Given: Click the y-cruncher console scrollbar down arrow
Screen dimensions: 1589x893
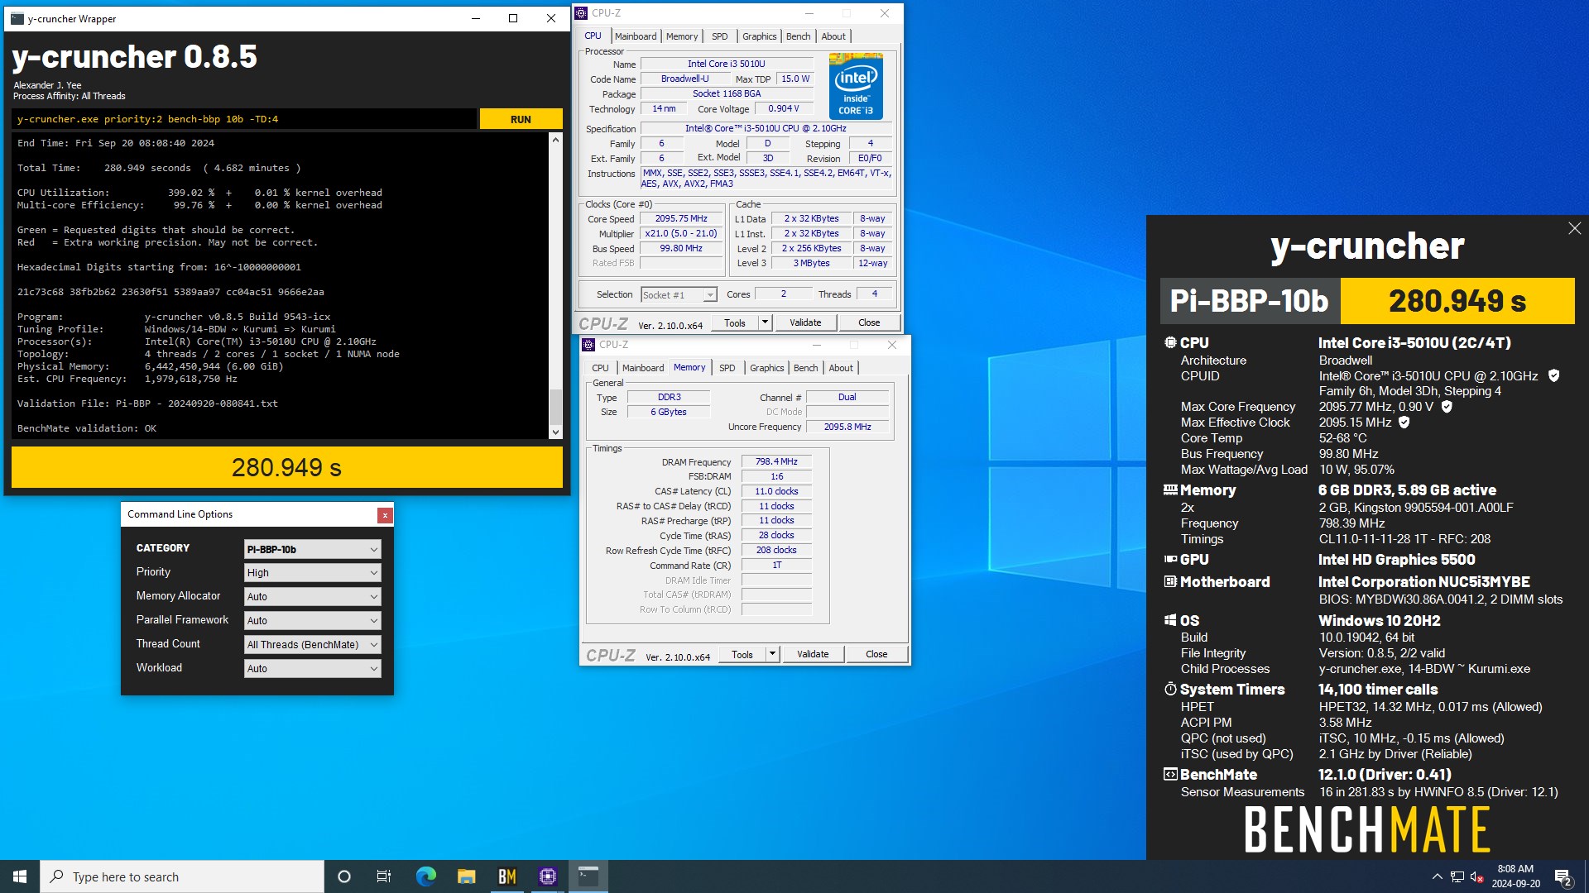Looking at the screenshot, I should pyautogui.click(x=555, y=432).
